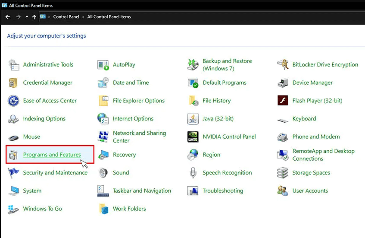Open the User Accounts link
The image size is (365, 238).
310,190
